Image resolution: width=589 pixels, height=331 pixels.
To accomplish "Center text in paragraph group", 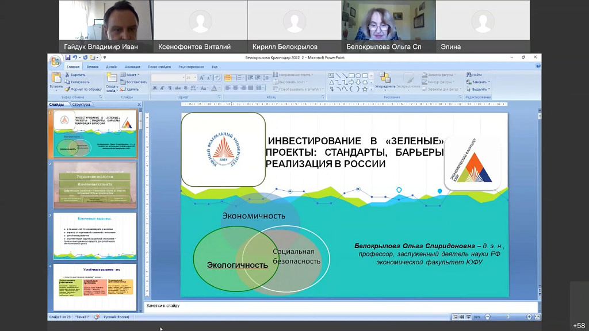I will point(235,88).
